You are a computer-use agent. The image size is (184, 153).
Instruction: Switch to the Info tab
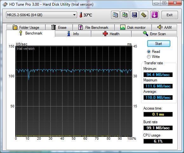pos(73,34)
